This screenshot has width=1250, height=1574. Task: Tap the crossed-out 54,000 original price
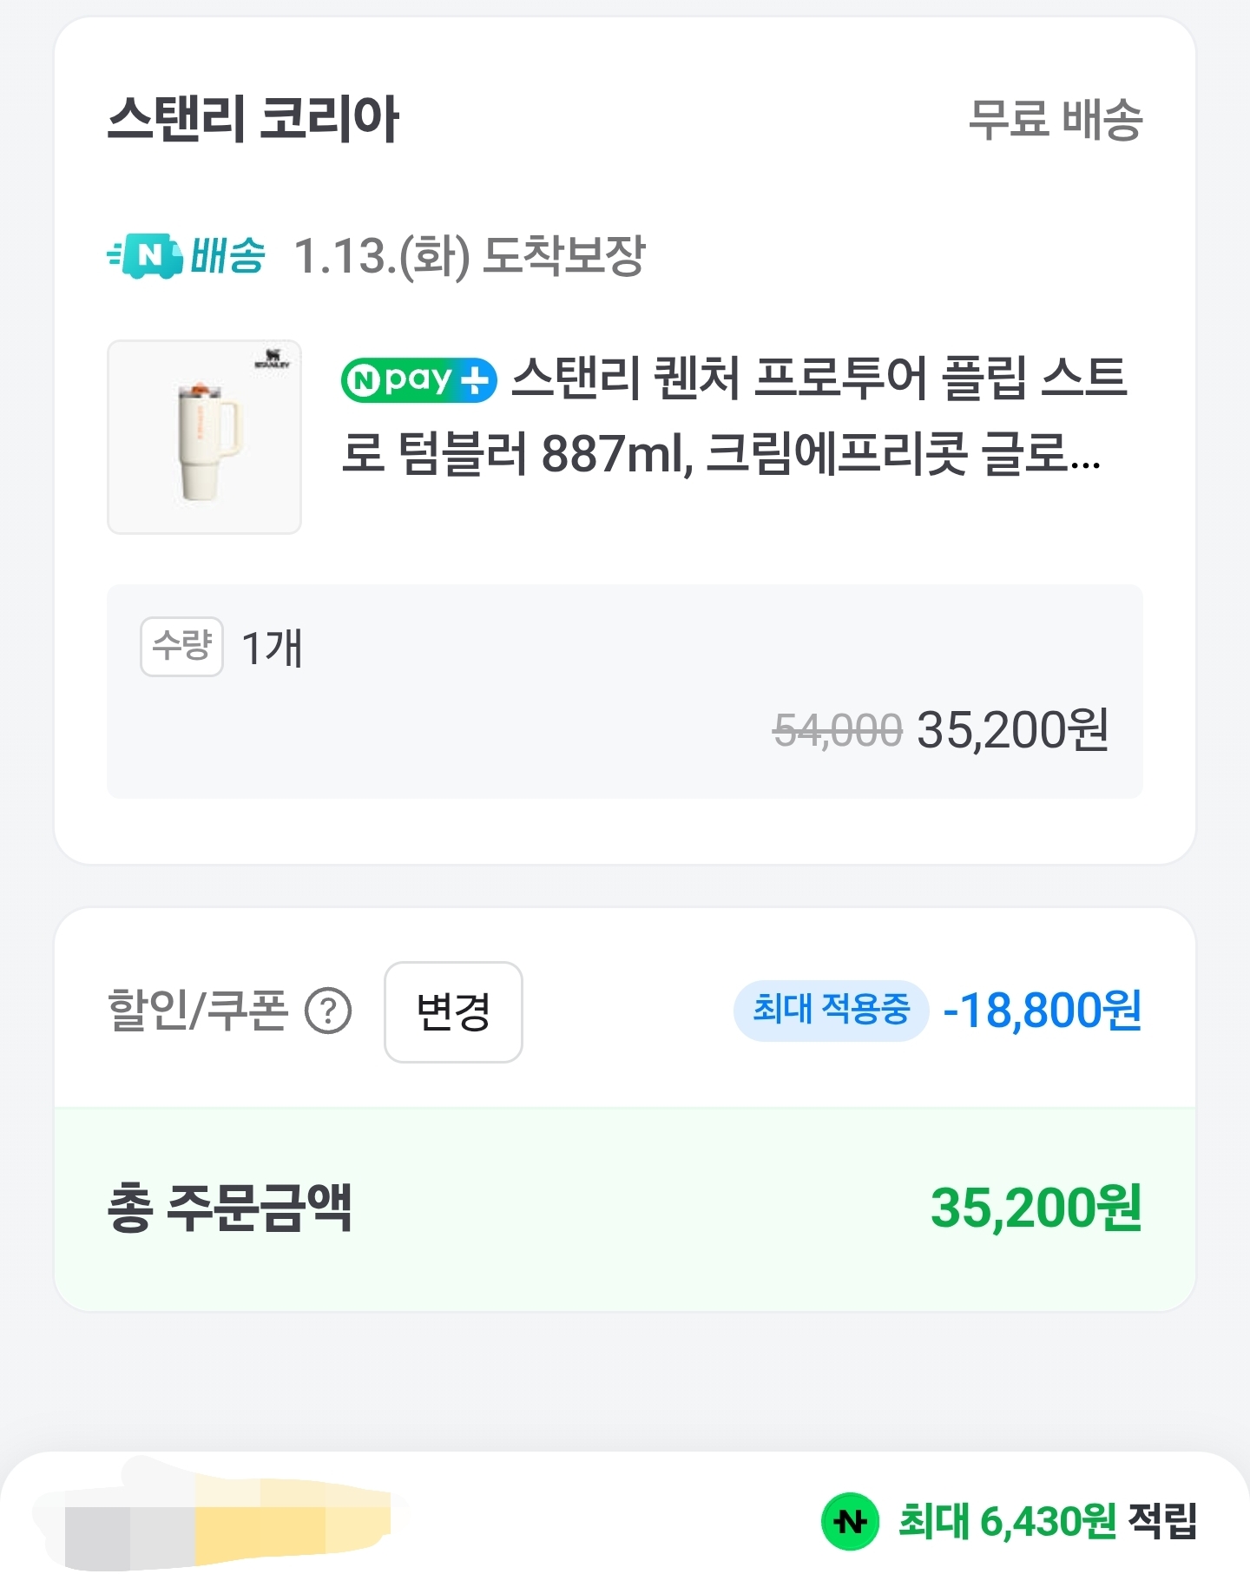coord(837,730)
